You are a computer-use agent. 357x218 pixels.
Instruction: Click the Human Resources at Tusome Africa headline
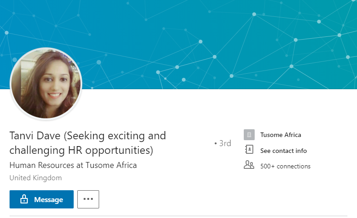[x=73, y=165]
